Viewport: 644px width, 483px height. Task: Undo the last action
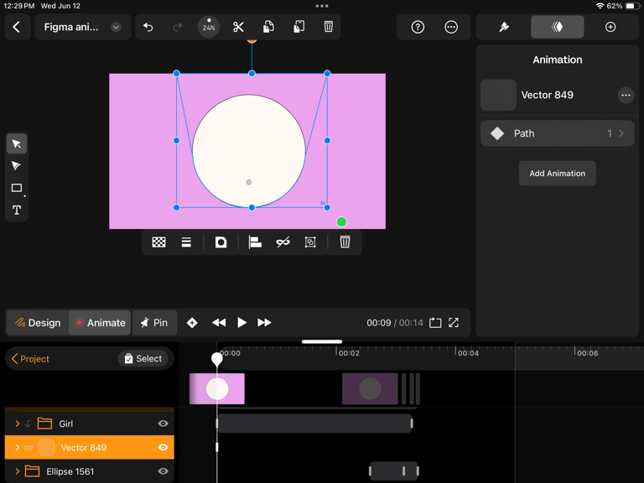(x=148, y=27)
